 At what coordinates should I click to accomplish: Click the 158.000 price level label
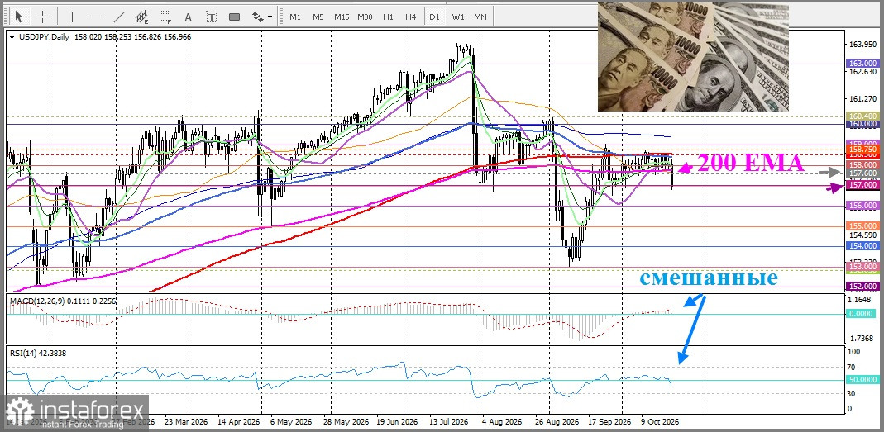tap(862, 164)
